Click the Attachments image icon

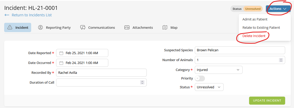(127, 27)
